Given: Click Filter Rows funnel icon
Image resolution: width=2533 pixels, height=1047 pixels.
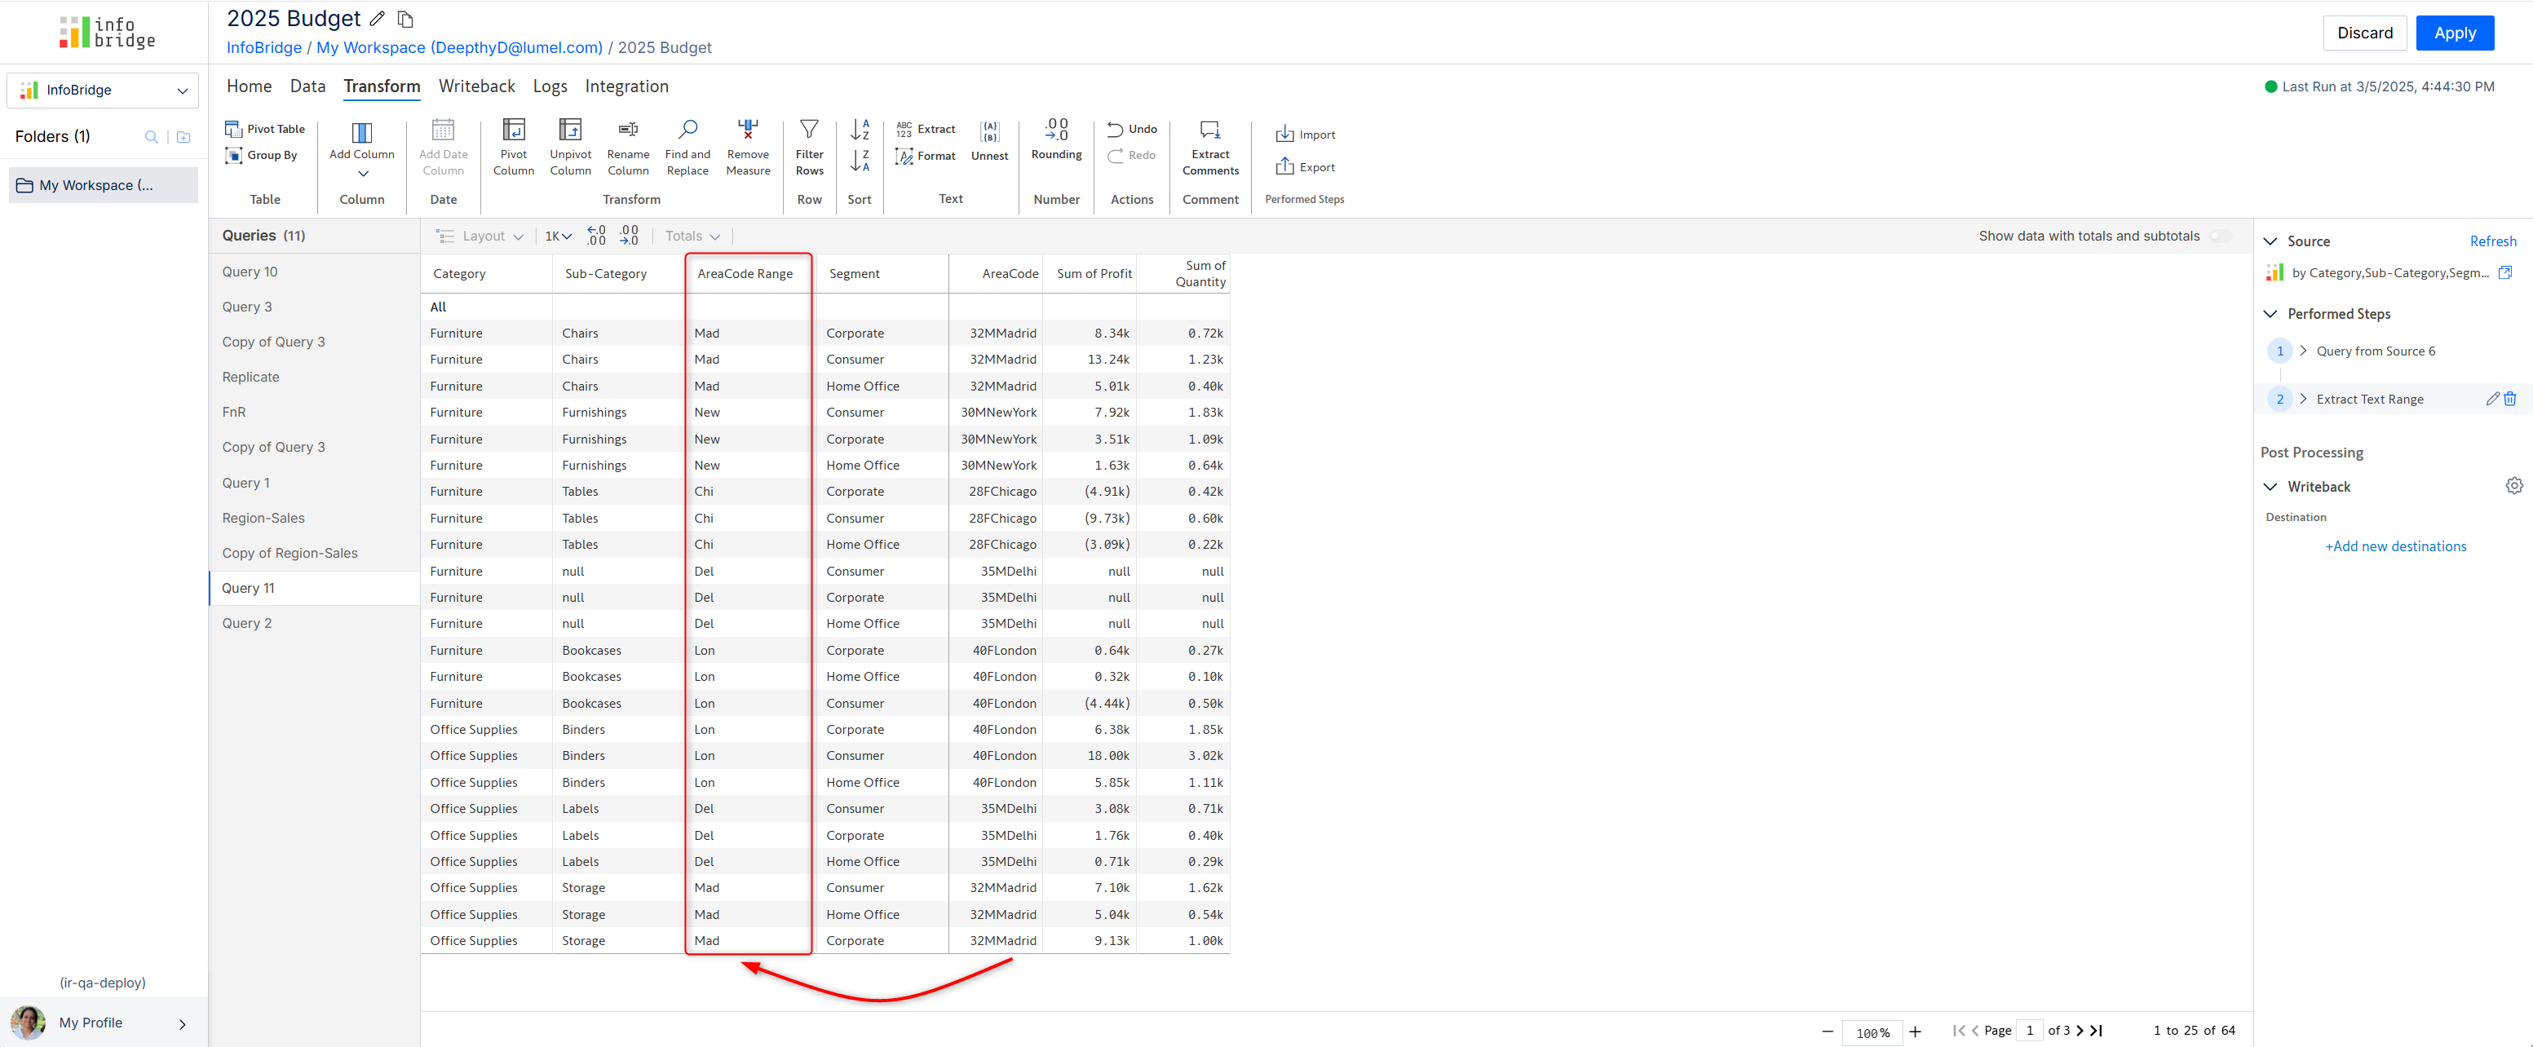Looking at the screenshot, I should [808, 130].
